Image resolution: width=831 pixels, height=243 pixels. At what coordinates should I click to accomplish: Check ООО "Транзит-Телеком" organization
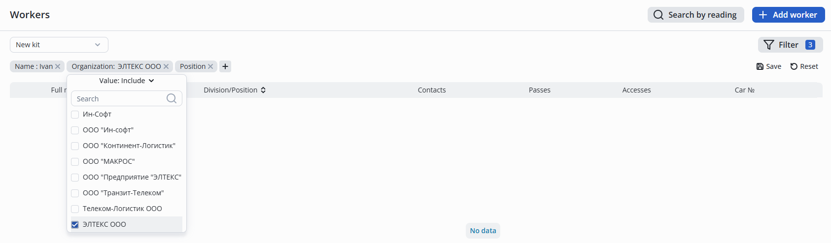click(75, 193)
